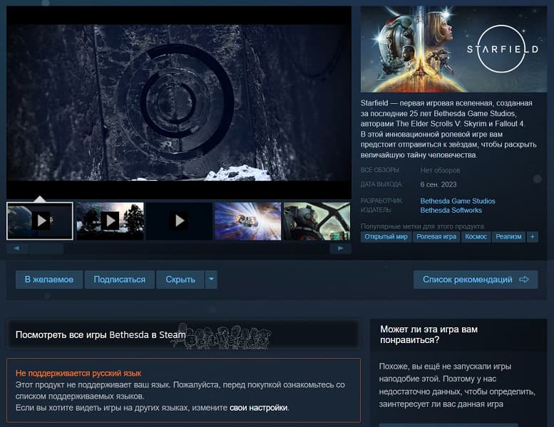Add Starfield to wishlist via В желаемое
The image size is (554, 427).
[49, 280]
